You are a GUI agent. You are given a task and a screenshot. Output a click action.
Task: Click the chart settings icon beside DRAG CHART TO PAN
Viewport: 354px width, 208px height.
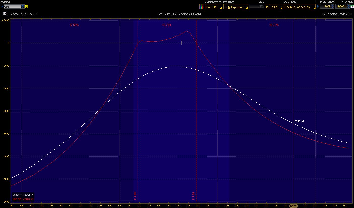click(5, 13)
